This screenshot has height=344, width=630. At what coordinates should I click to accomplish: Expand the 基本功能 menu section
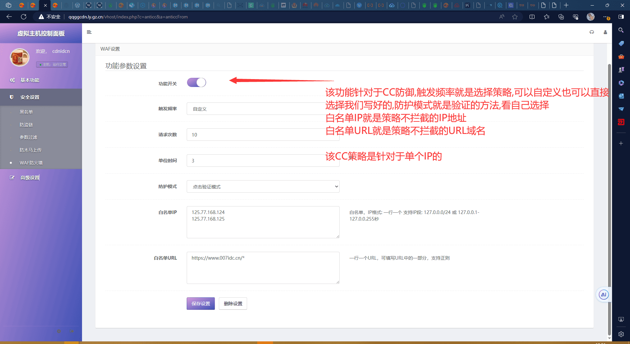click(x=30, y=80)
